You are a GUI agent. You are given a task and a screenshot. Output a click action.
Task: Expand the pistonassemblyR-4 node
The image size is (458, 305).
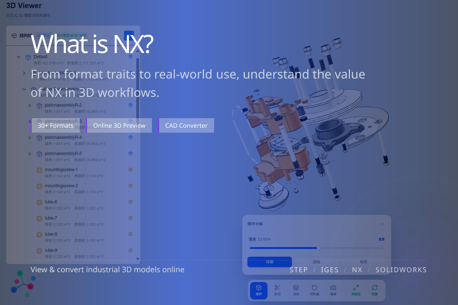[30, 138]
